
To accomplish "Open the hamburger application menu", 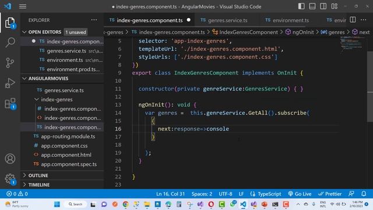I will [x=23, y=6].
